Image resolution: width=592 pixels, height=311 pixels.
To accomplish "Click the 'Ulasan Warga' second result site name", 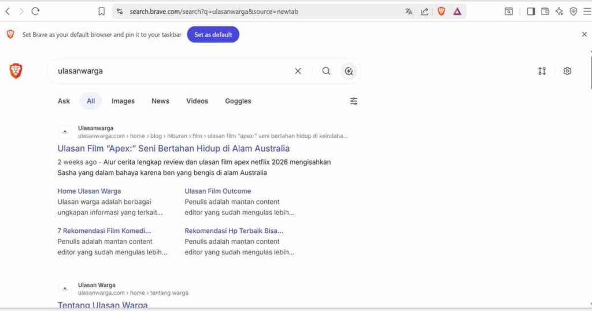I will 97,285.
